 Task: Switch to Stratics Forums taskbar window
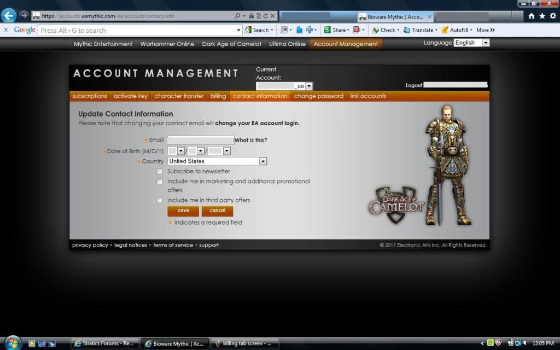(x=104, y=343)
